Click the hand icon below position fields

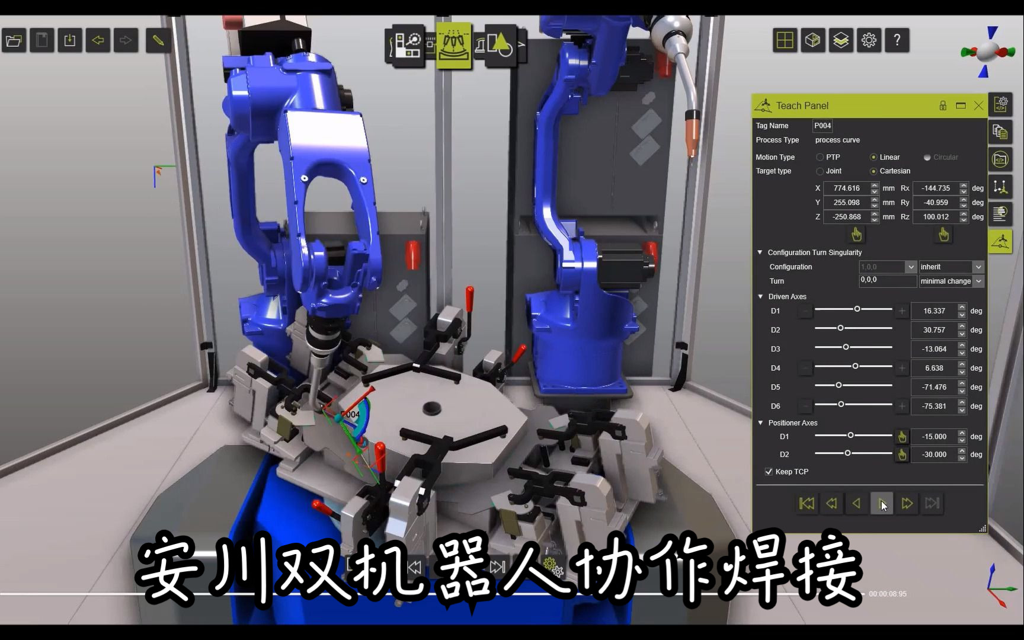coord(856,235)
